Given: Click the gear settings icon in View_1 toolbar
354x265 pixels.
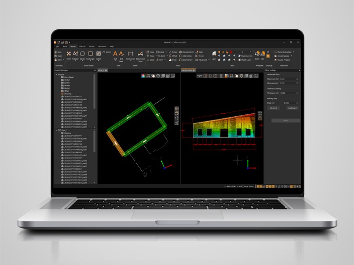Looking at the screenshot, I should point(158,76).
